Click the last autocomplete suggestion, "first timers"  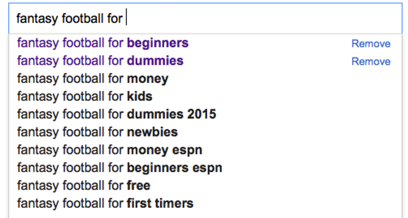point(105,203)
